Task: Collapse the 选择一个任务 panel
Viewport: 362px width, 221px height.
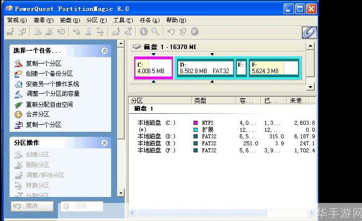Action: click(x=105, y=51)
